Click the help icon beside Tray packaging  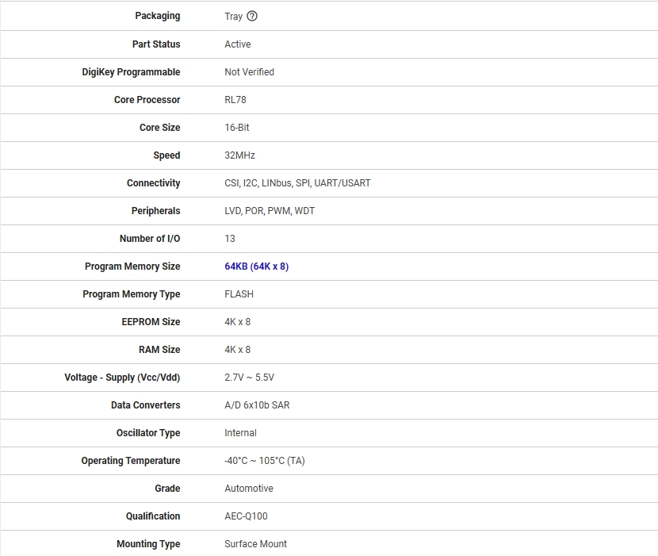(252, 16)
